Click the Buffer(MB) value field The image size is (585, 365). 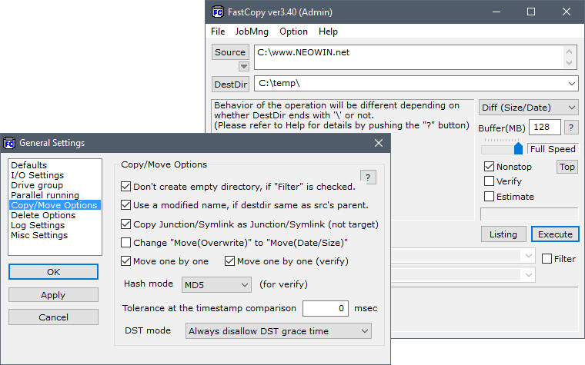(x=545, y=127)
